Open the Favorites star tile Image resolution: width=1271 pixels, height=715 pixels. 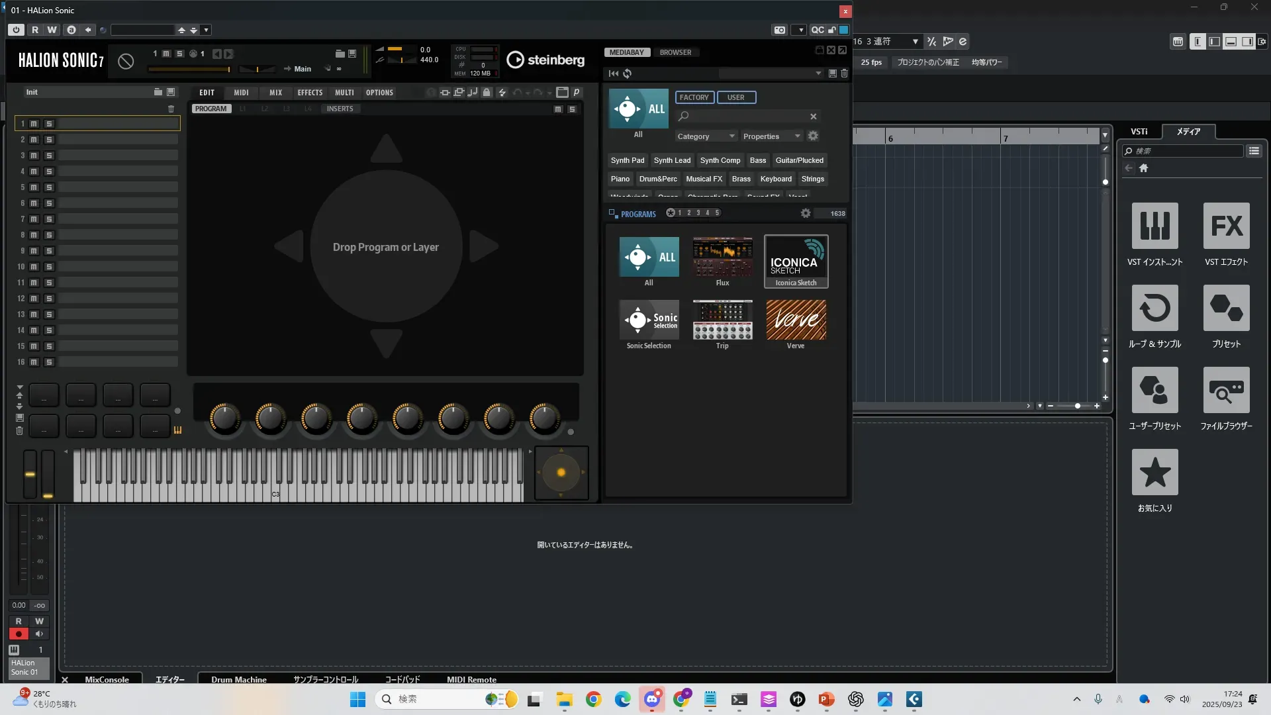(x=1154, y=472)
